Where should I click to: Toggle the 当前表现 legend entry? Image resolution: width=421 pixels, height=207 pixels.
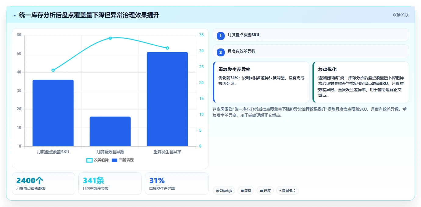pos(123,160)
